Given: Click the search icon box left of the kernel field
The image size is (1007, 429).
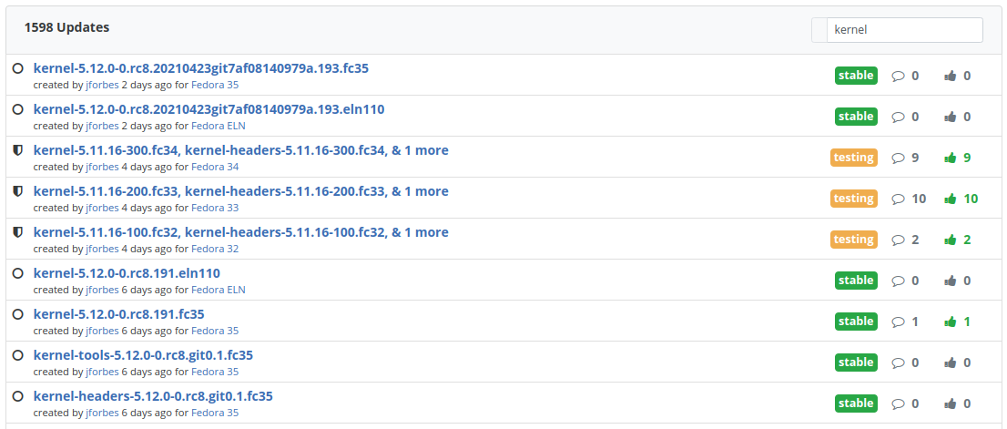Looking at the screenshot, I should tap(819, 29).
